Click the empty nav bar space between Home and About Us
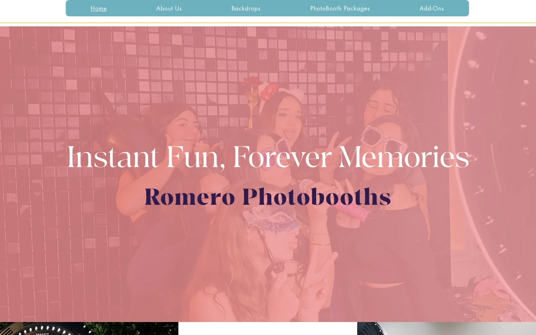Viewport: 536px width, 335px height. 131,8
